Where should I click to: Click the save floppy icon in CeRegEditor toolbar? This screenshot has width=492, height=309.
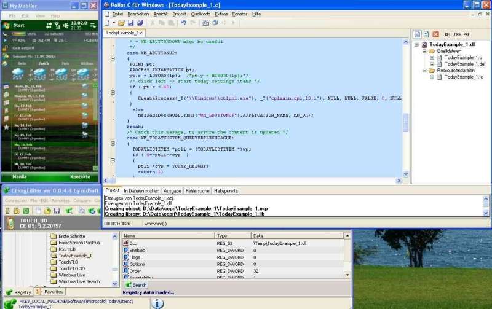pyautogui.click(x=57, y=211)
